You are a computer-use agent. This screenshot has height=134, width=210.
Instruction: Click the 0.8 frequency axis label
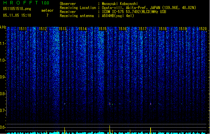[x=3, y=94]
